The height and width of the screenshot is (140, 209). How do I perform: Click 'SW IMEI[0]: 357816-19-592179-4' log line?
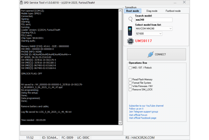coord(38,60)
